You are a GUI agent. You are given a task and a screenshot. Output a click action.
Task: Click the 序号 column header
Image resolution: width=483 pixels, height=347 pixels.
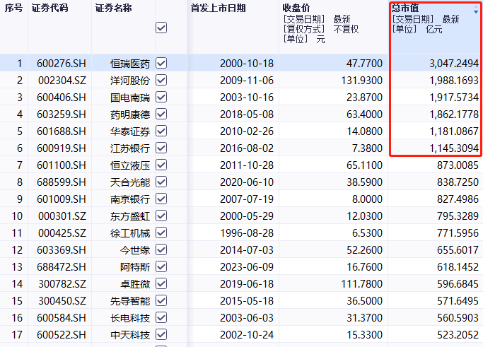tap(14, 8)
